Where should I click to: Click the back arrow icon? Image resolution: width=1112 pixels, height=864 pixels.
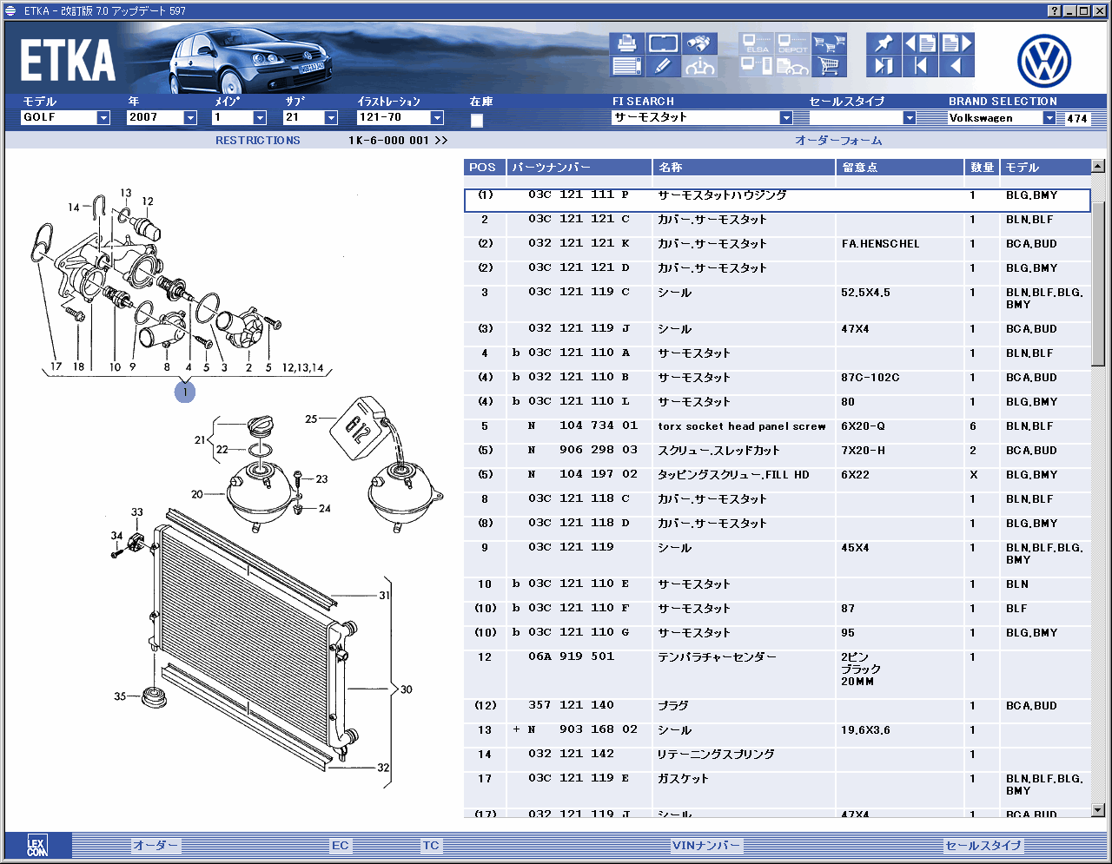(956, 66)
